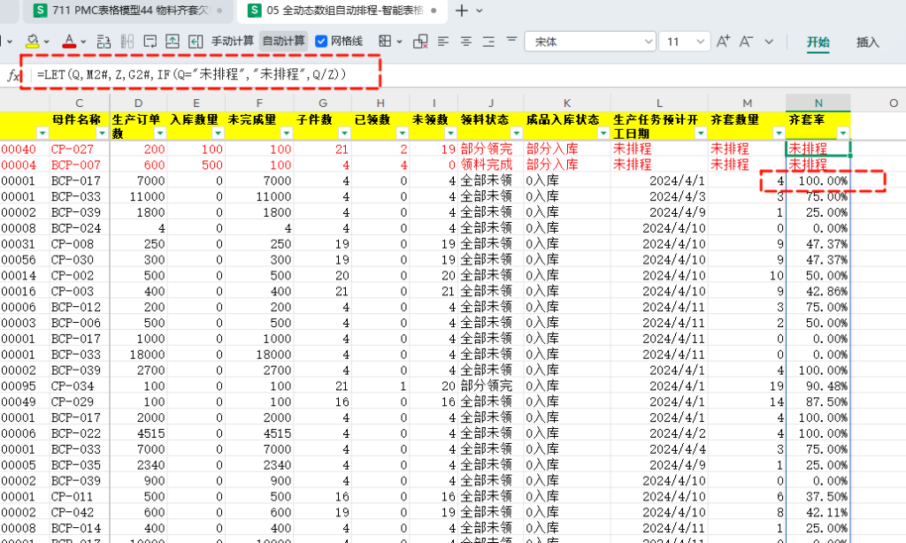
Task: Click the clear format icon with red x
Action: click(420, 41)
